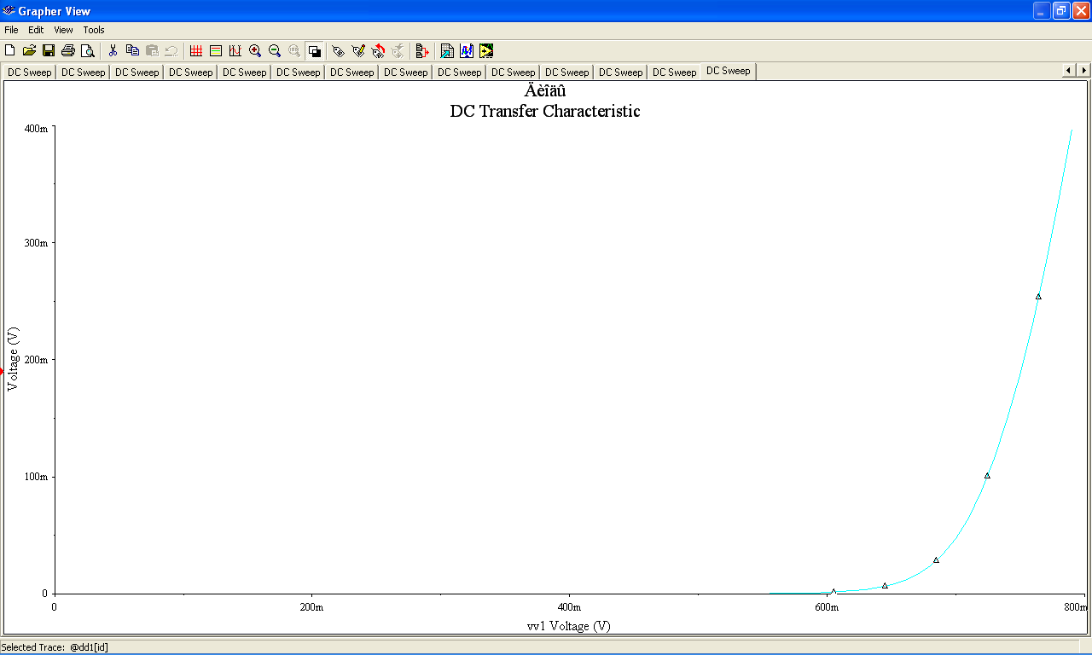Open the View menu
The image size is (1092, 655).
point(63,30)
